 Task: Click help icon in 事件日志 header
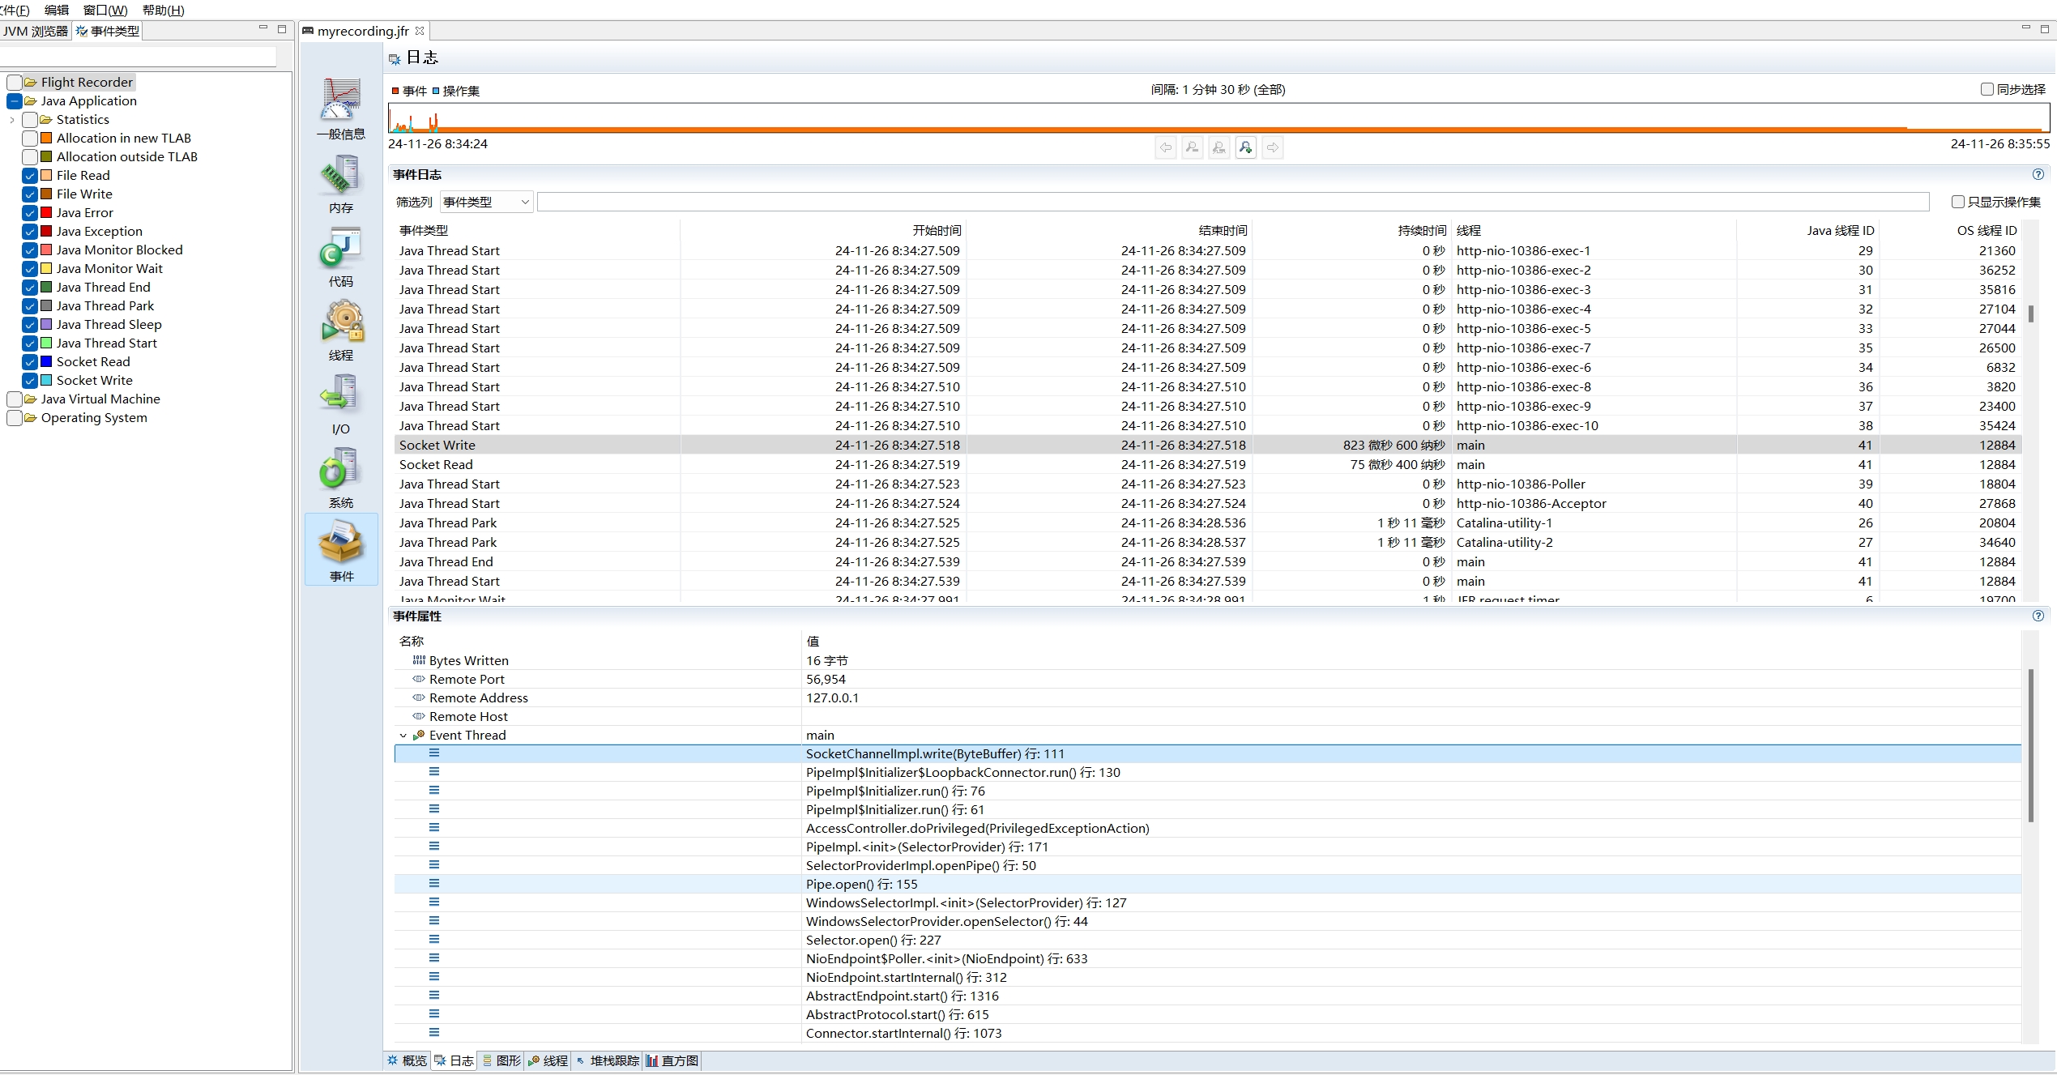click(2038, 174)
